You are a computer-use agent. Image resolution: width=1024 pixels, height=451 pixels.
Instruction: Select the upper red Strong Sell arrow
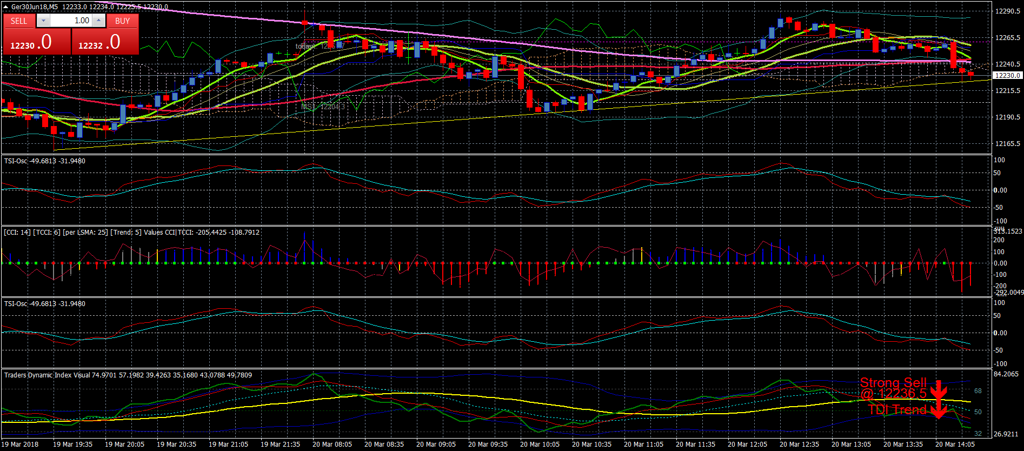(939, 390)
